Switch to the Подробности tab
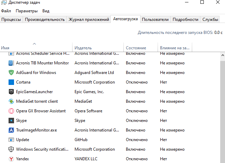Screen dimensions: 225x163 [x=185, y=20]
